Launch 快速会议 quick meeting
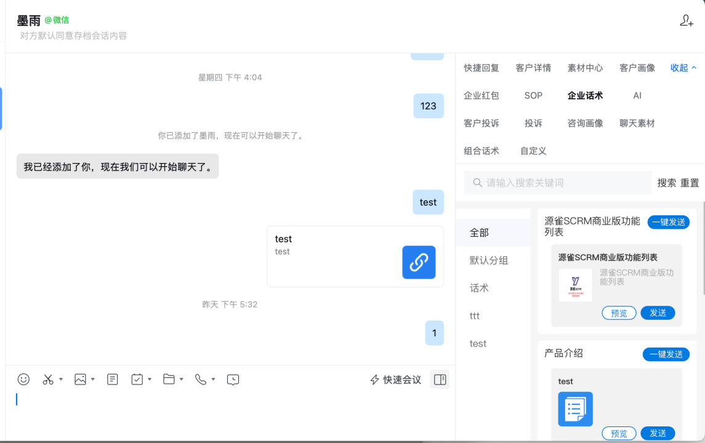Image resolution: width=705 pixels, height=443 pixels. [395, 379]
